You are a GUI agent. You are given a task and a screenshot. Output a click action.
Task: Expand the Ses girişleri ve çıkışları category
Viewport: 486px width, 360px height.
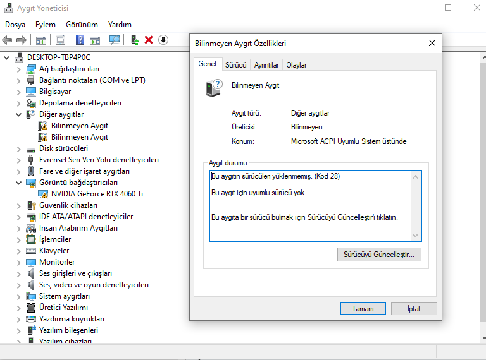click(x=18, y=274)
